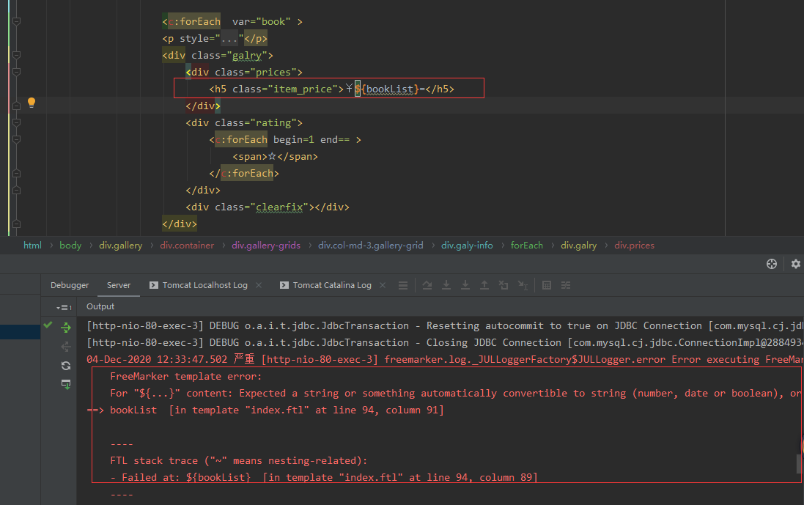Click the Output panel label
Viewport: 804px width, 505px height.
[x=100, y=306]
